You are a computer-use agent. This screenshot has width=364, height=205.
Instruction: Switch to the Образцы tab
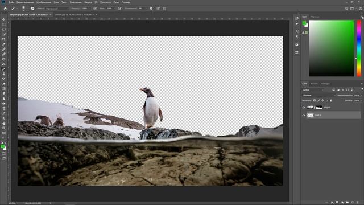click(x=315, y=17)
